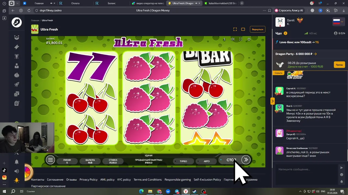Viewport: 348px width, 195px height.
Task: Toggle the site sound speaker icon in sidebar
Action: (x=17, y=171)
